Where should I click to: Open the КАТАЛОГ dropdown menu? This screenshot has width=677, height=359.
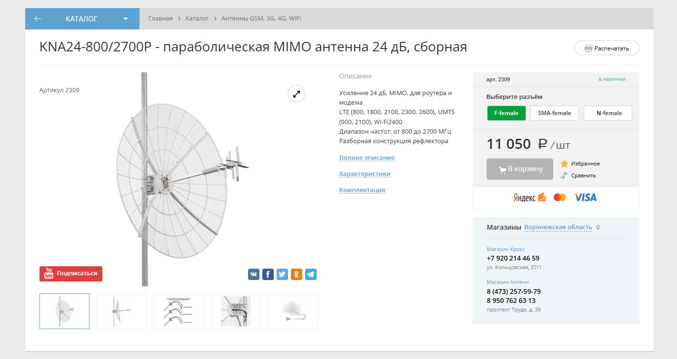coord(125,19)
